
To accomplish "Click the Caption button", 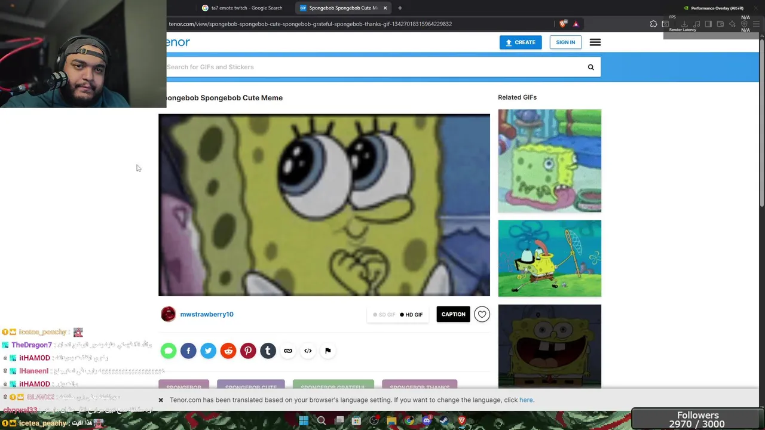I will tap(453, 314).
